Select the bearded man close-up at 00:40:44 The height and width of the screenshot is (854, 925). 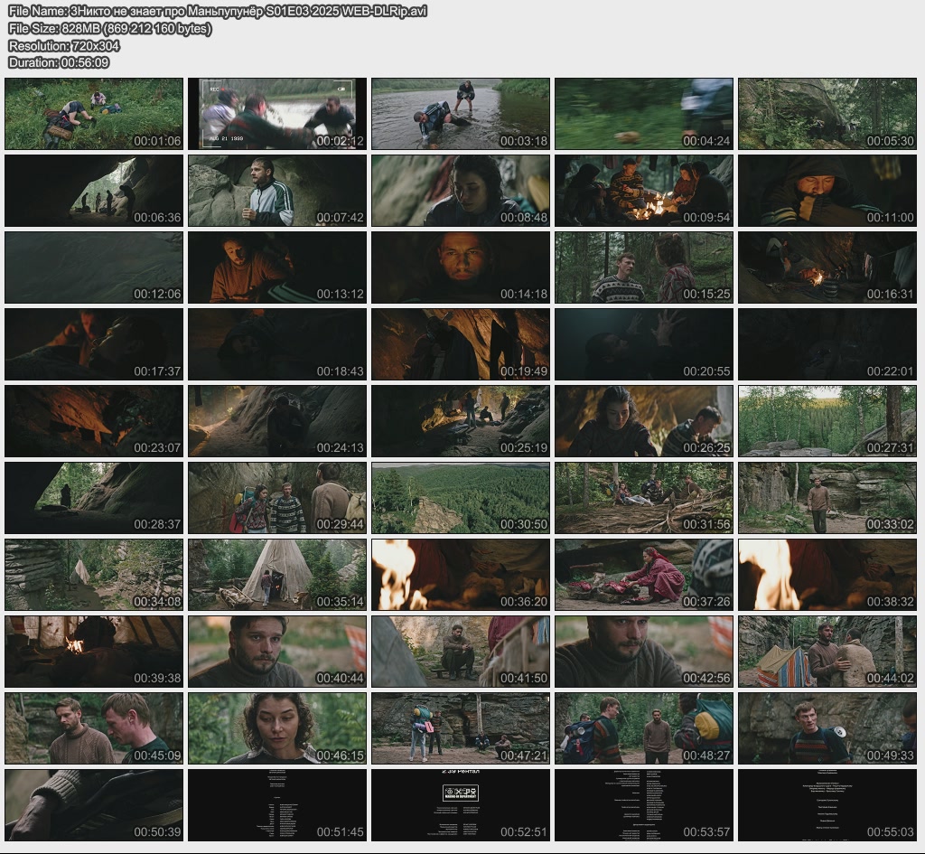point(277,652)
